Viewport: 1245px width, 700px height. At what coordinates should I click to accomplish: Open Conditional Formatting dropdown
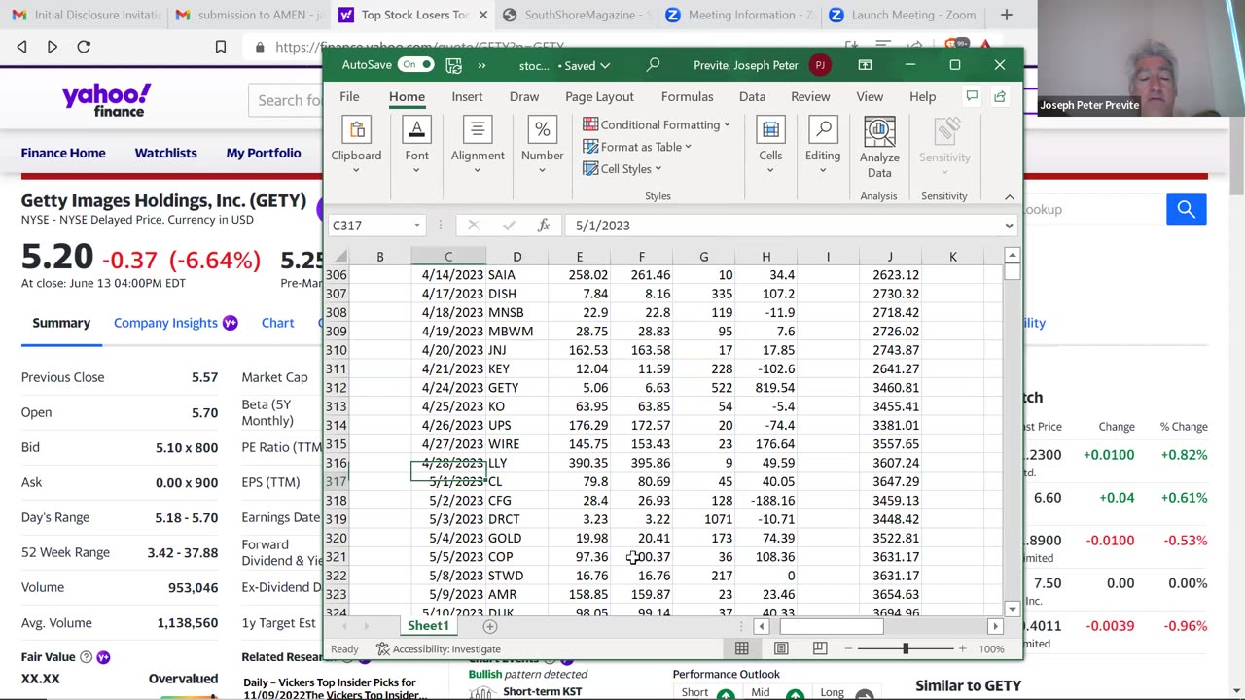click(658, 124)
